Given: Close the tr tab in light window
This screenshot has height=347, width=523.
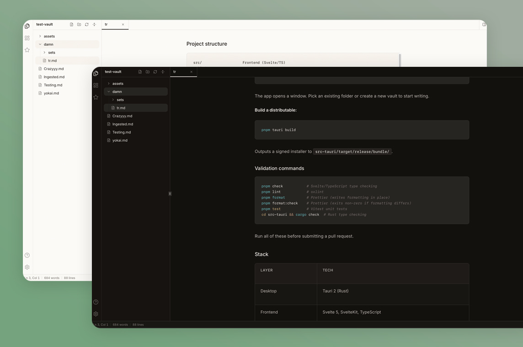Looking at the screenshot, I should click(123, 25).
